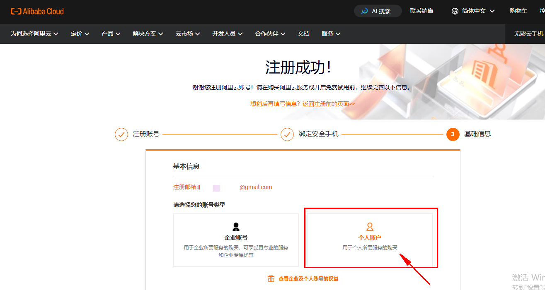Image resolution: width=545 pixels, height=290 pixels.
Task: Expand the 服务 menu
Action: coord(331,34)
